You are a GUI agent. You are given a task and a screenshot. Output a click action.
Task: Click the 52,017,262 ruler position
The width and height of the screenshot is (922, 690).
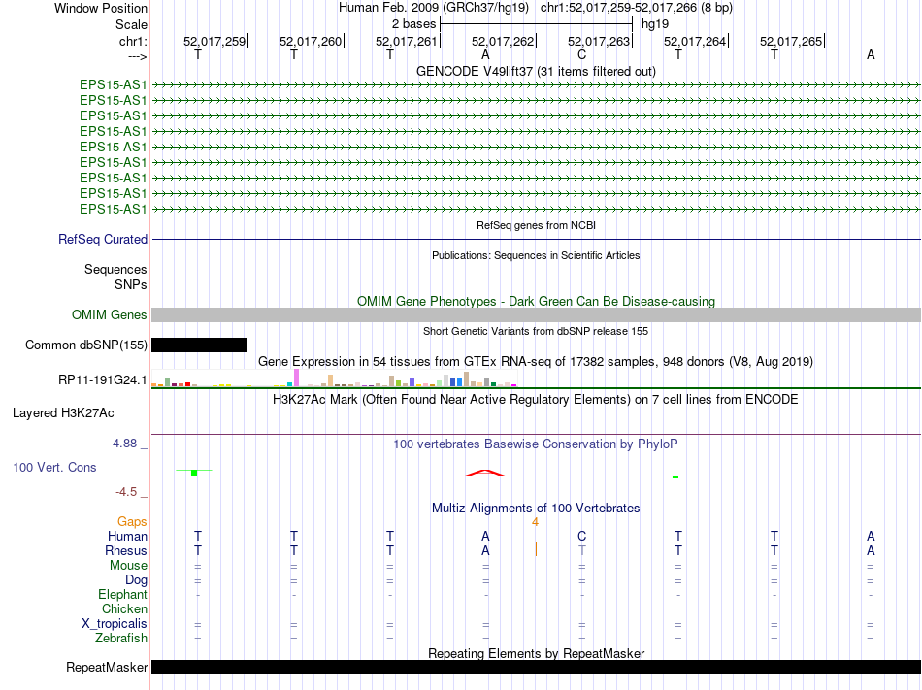[x=503, y=41]
